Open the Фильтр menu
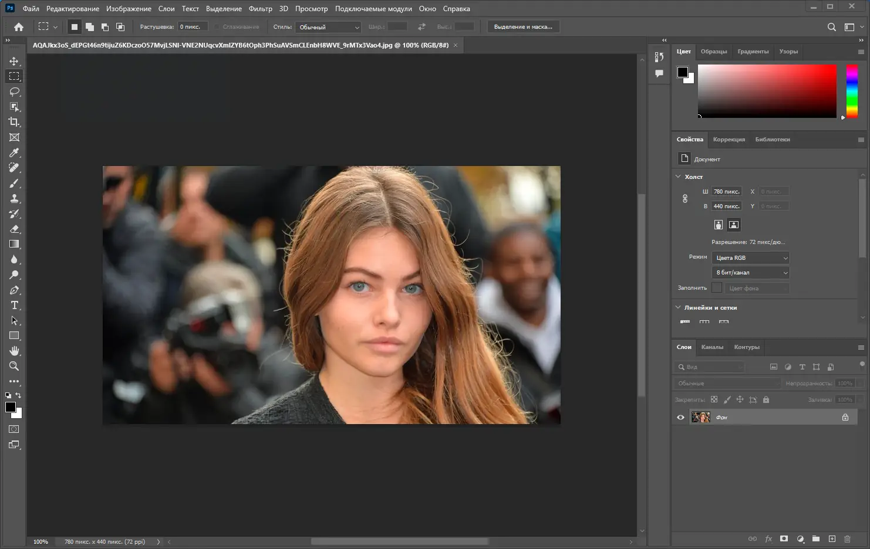870x549 pixels. [261, 8]
